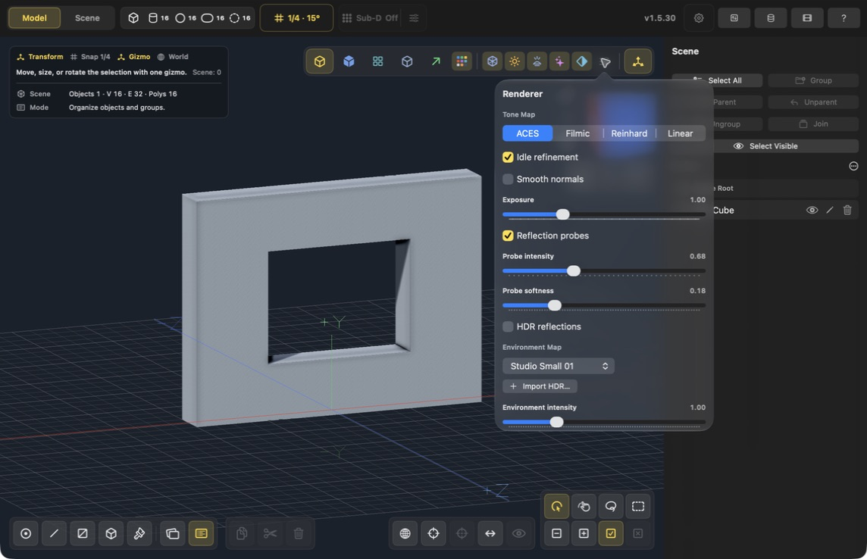Select the edge mode line icon

point(55,533)
